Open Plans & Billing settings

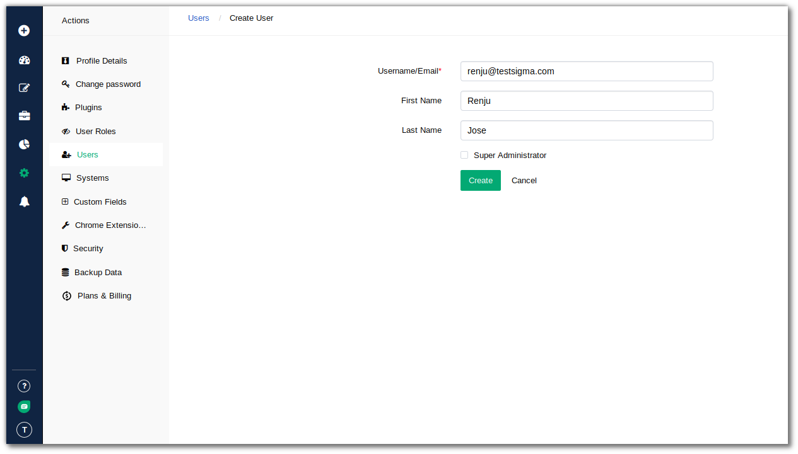click(106, 296)
